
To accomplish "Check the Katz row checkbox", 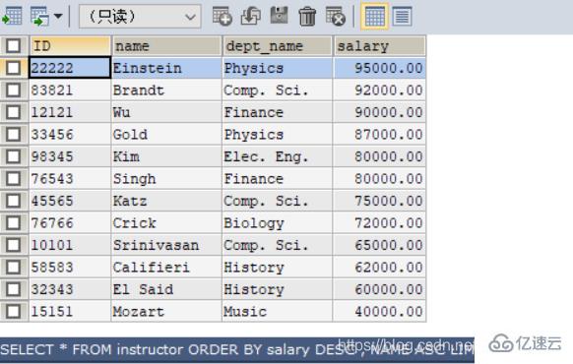I will (x=14, y=201).
